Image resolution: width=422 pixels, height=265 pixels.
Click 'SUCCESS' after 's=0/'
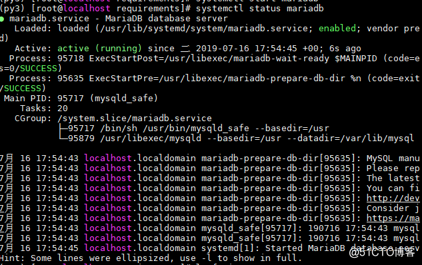(x=39, y=69)
